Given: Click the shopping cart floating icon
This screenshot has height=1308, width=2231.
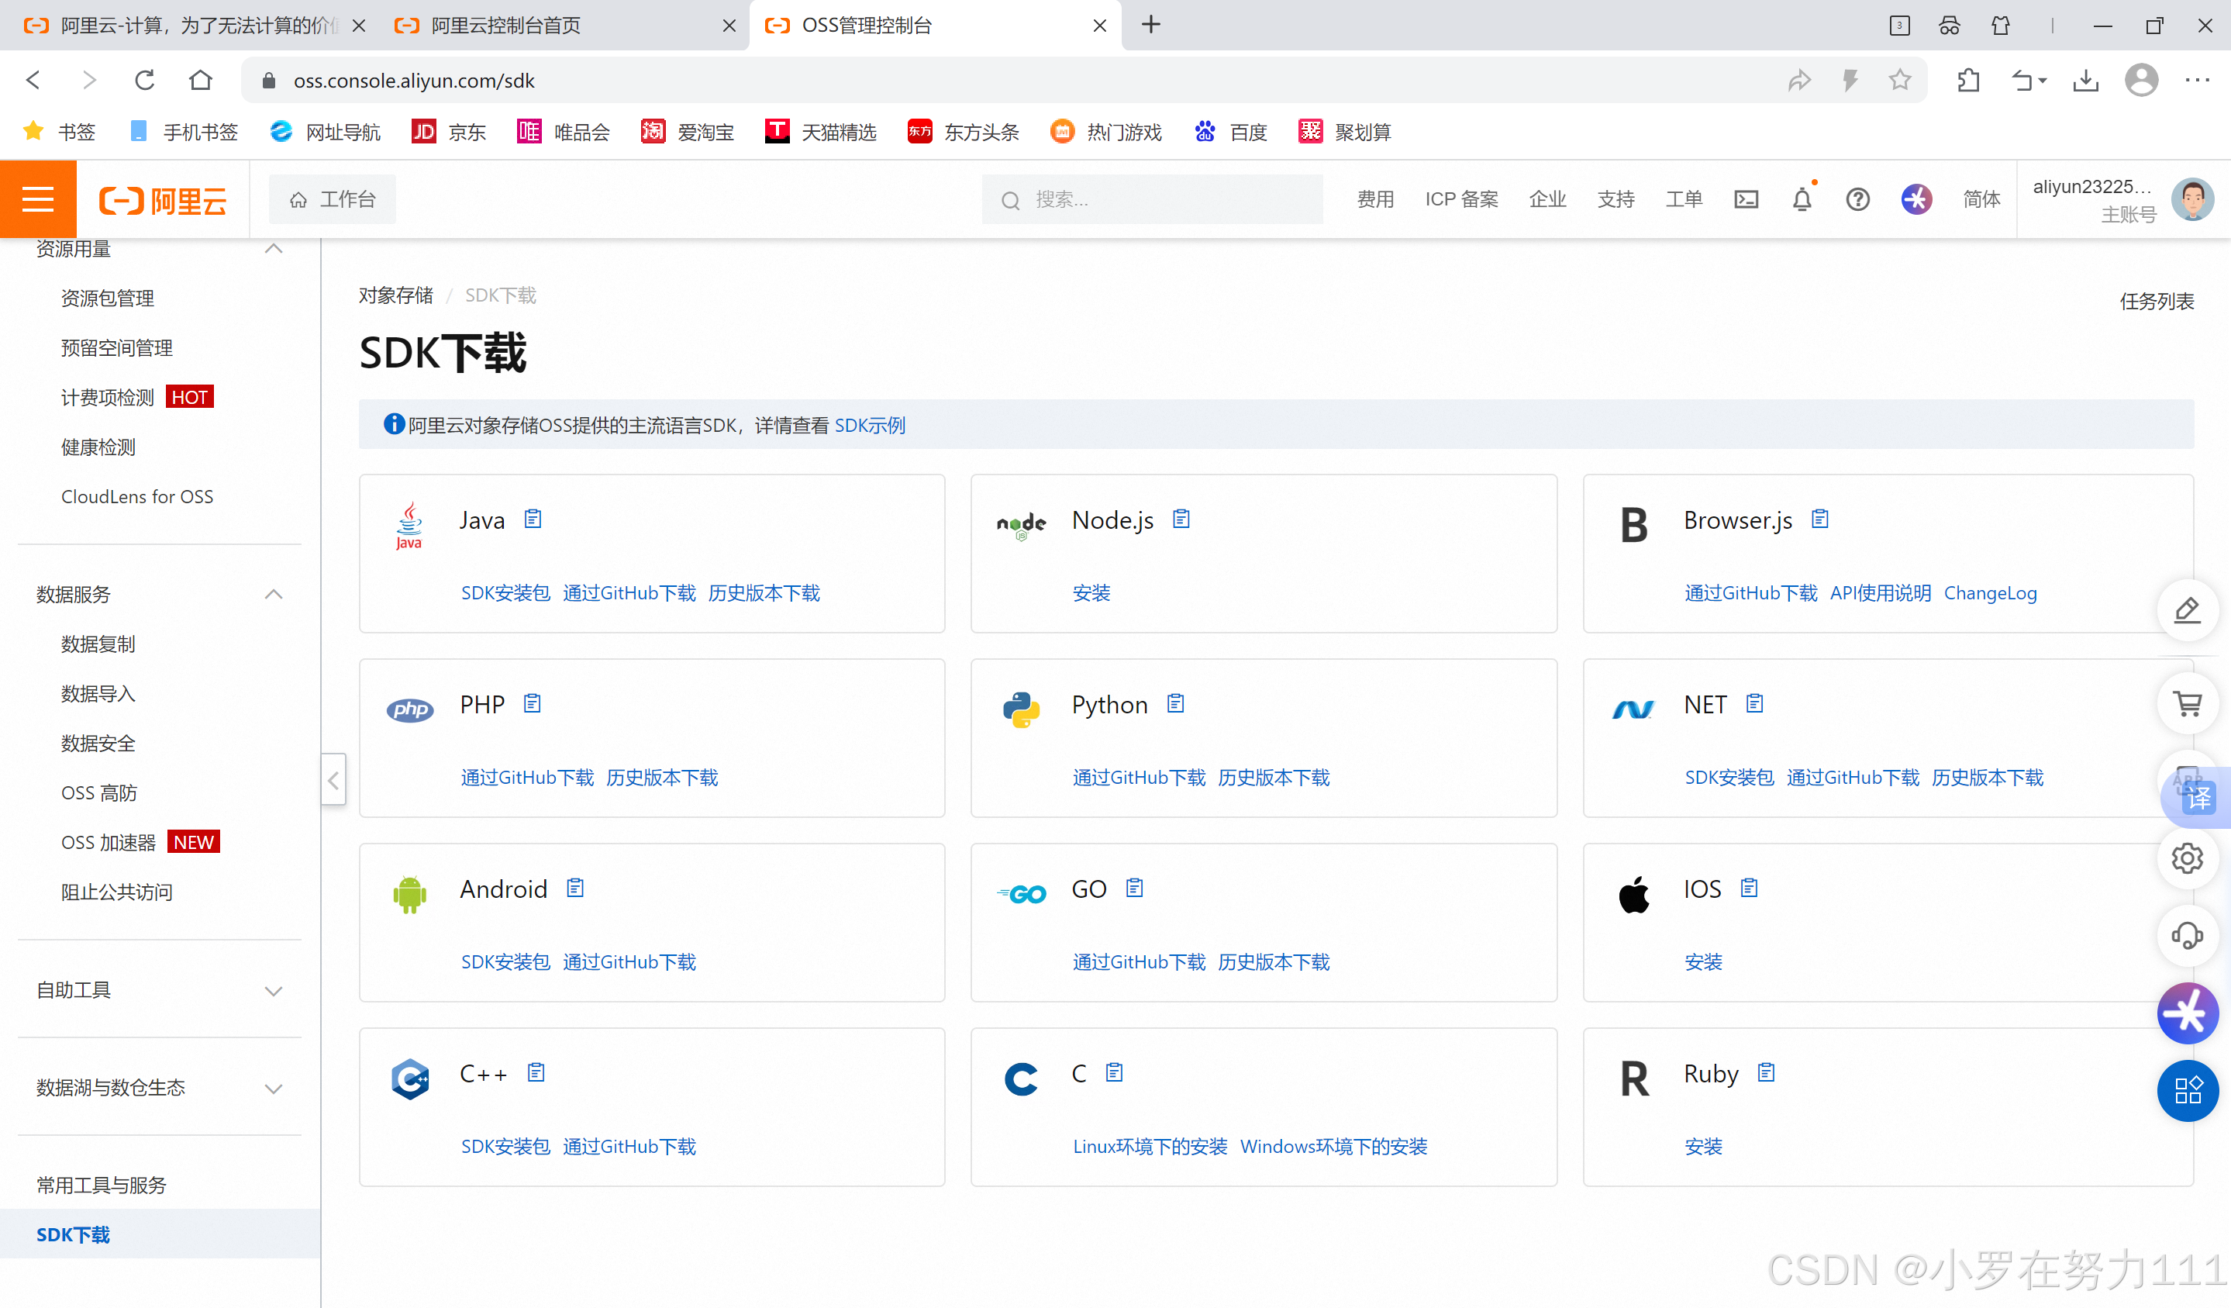Looking at the screenshot, I should click(2188, 705).
